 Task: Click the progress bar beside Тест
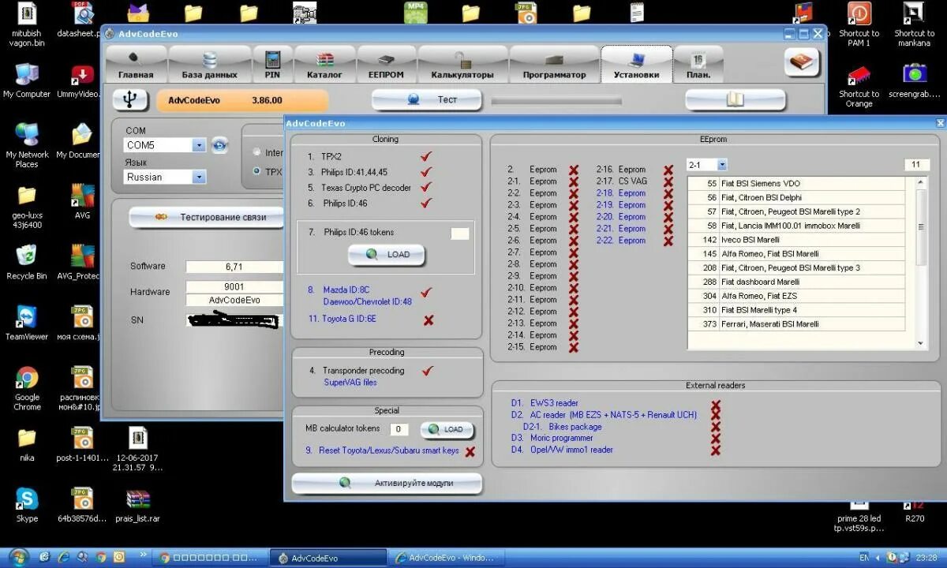558,101
